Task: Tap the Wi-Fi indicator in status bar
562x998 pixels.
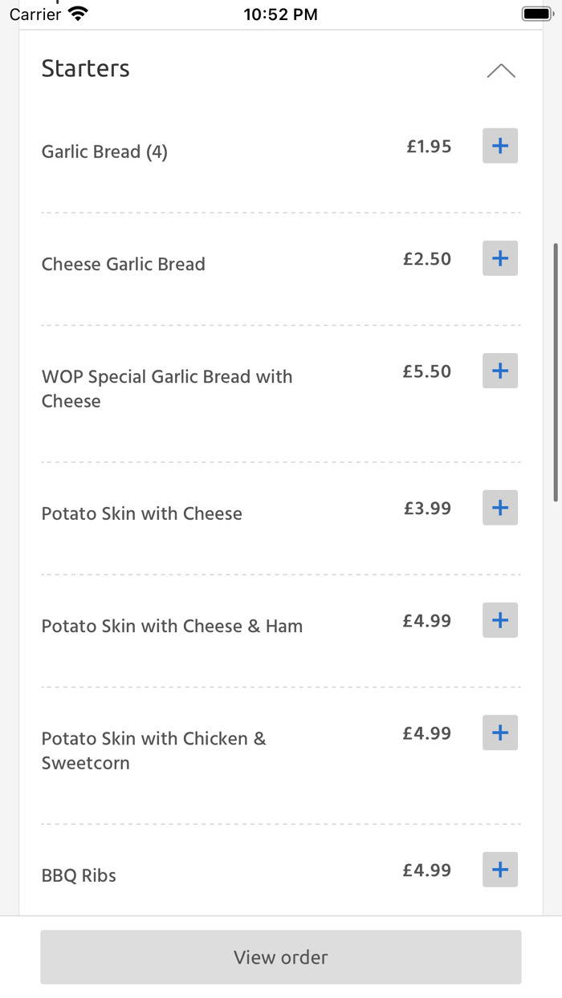Action: [x=76, y=13]
